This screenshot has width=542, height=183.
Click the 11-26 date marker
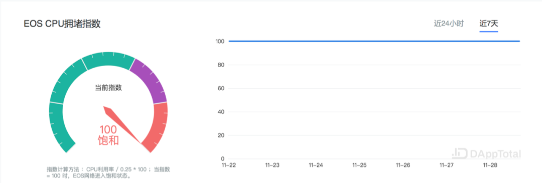pos(402,165)
